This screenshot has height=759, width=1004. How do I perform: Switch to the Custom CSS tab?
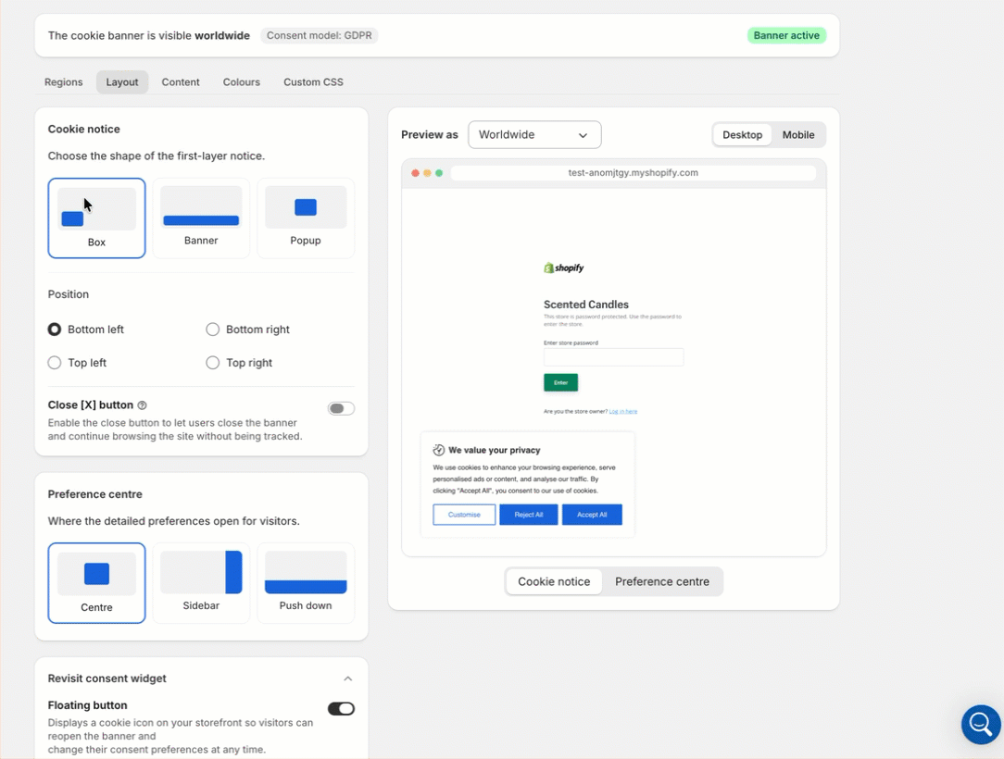[313, 81]
